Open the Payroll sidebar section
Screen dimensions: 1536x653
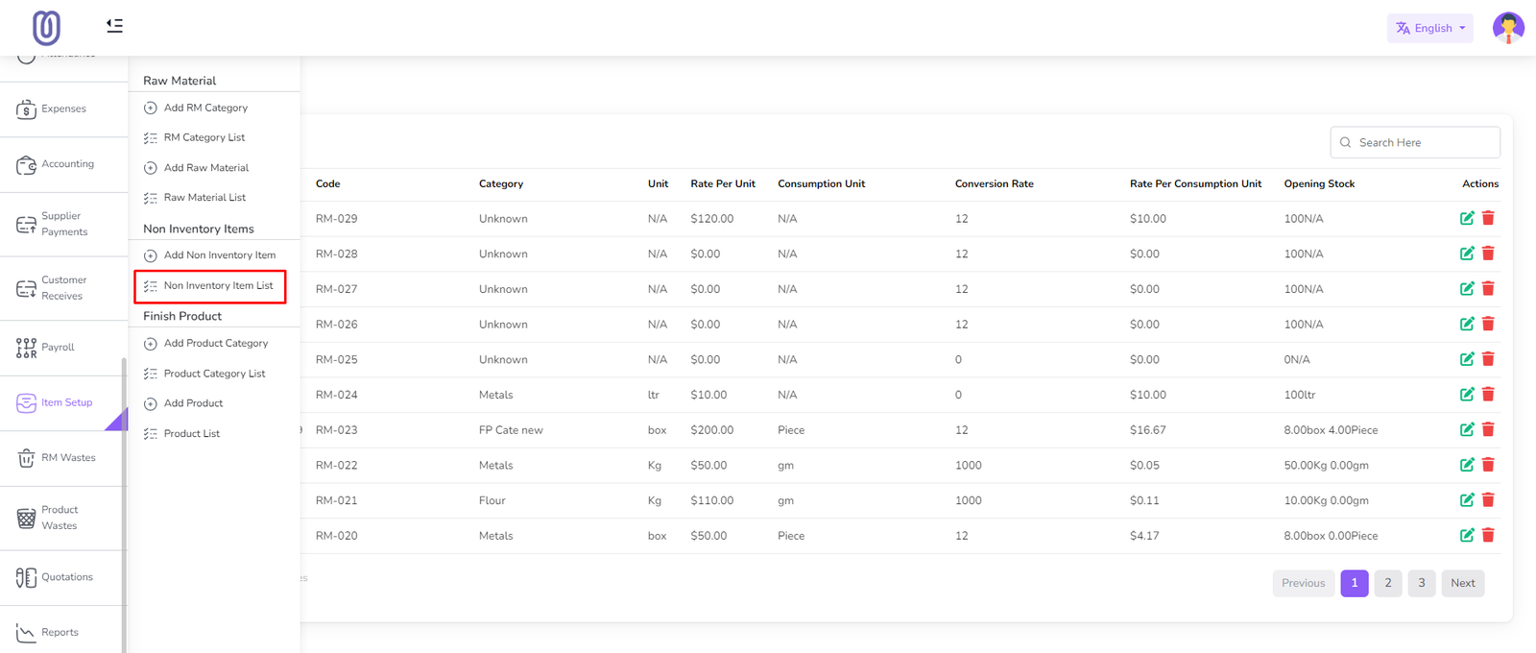[x=58, y=348]
